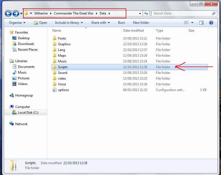Screen dimensions: 221x175
Task: Maximize the Explorer window
Action: (x=201, y=3)
